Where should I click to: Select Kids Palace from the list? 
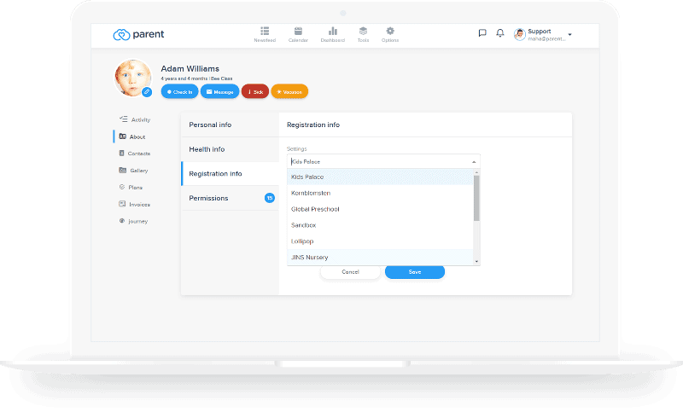pyautogui.click(x=380, y=177)
